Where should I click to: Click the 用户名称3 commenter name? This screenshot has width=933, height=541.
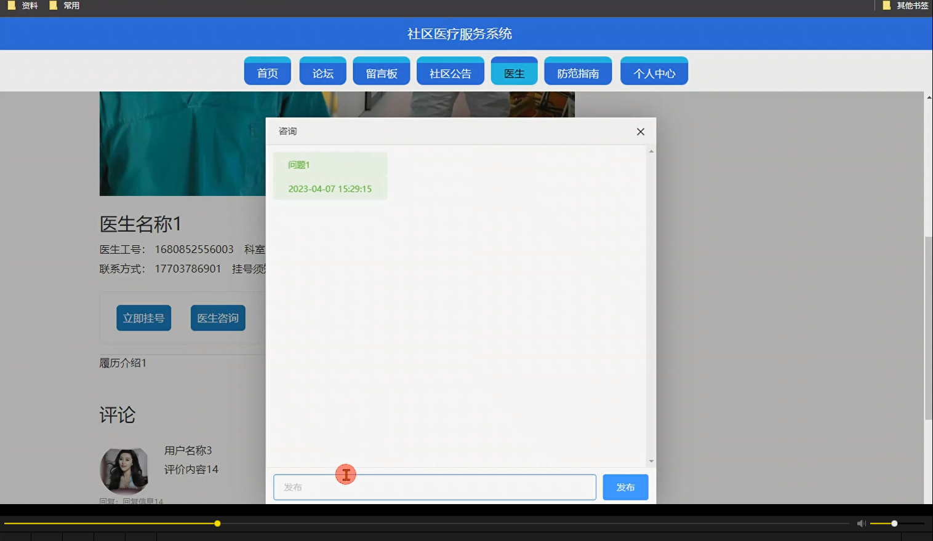tap(188, 451)
